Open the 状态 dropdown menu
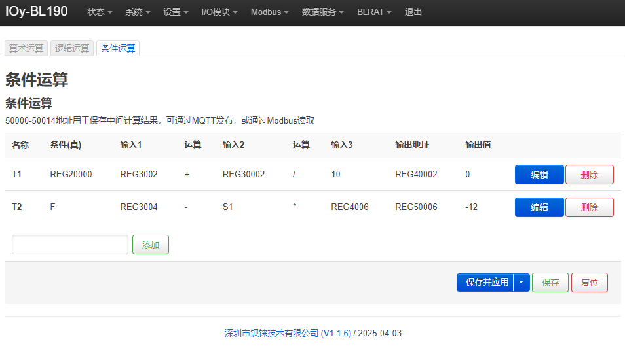The width and height of the screenshot is (625, 346). (x=100, y=12)
